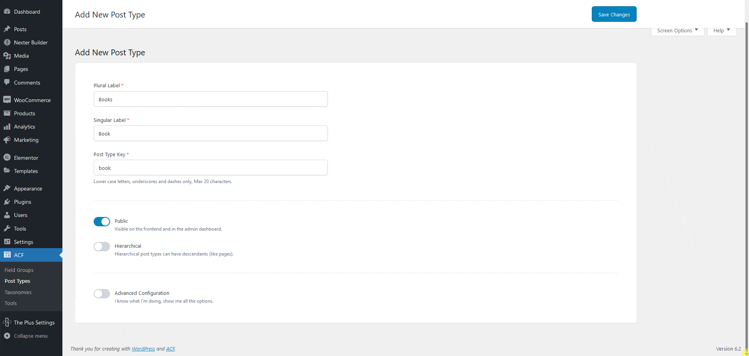749x356 pixels.
Task: Select the Dashboard icon in sidebar
Action: [x=7, y=11]
